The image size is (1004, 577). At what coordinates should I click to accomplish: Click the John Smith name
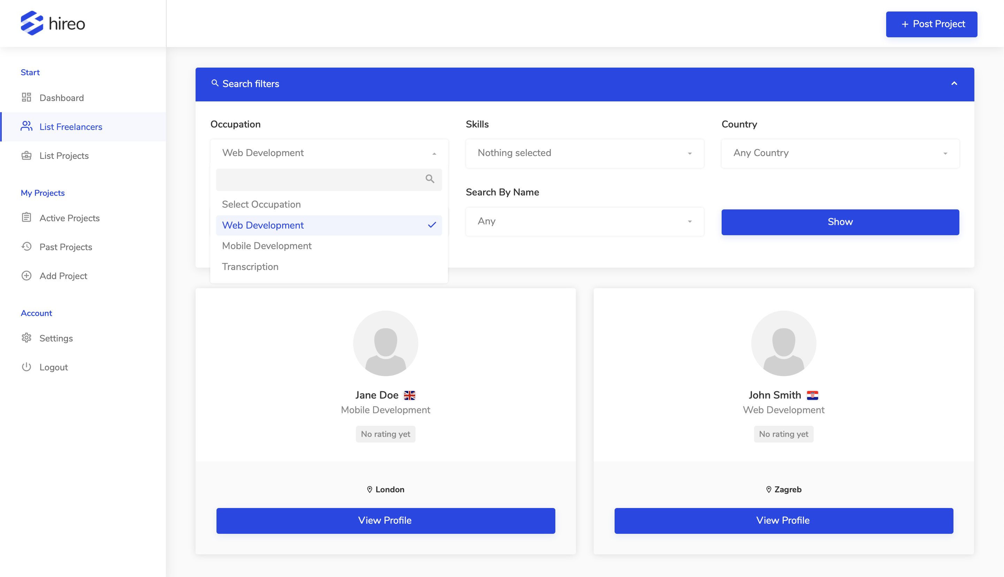775,395
